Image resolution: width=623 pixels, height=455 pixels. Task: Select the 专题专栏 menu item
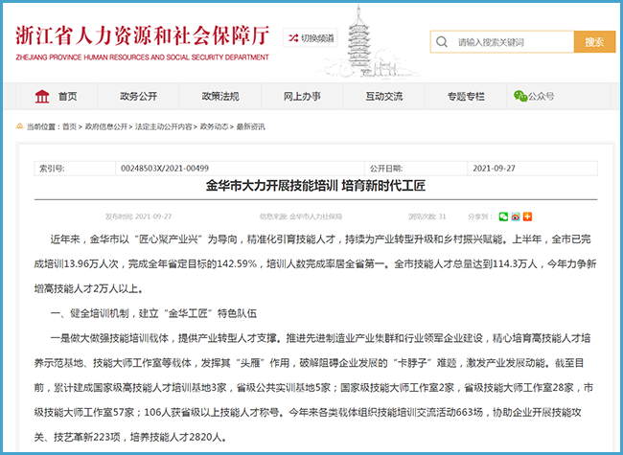pos(466,96)
